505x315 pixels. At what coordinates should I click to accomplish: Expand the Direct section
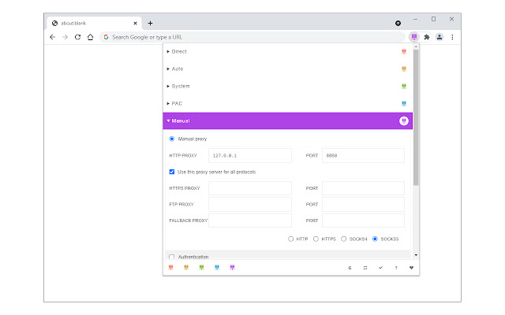pos(287,51)
